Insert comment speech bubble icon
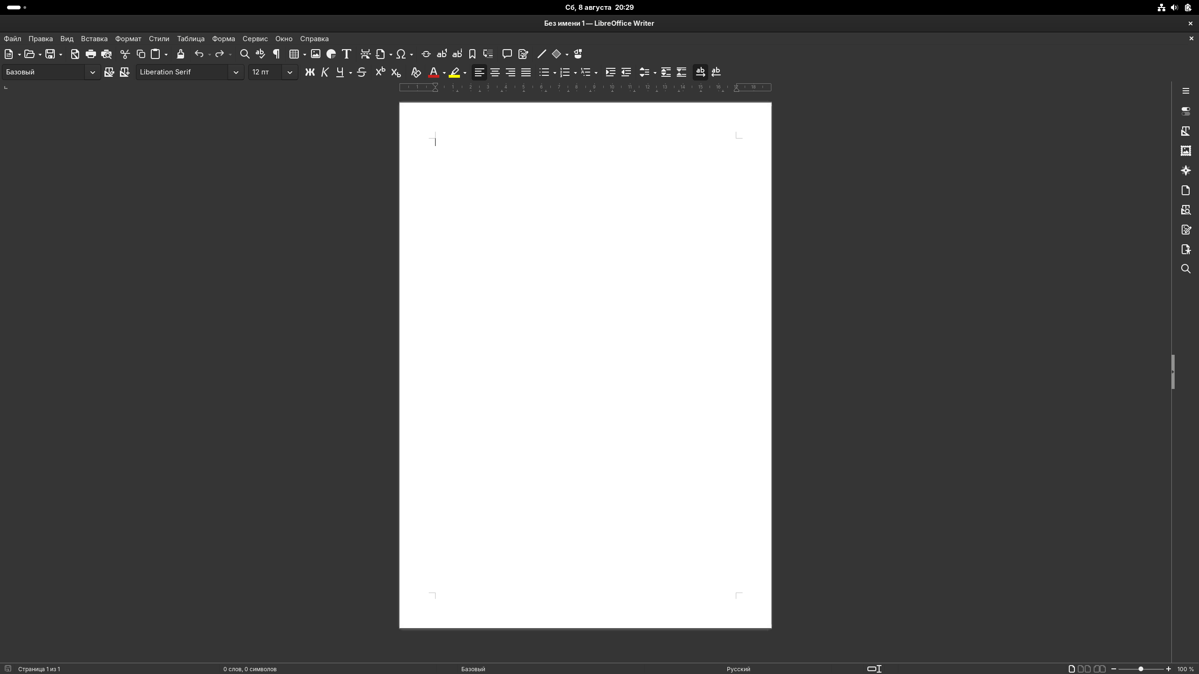The width and height of the screenshot is (1199, 674). [x=507, y=54]
